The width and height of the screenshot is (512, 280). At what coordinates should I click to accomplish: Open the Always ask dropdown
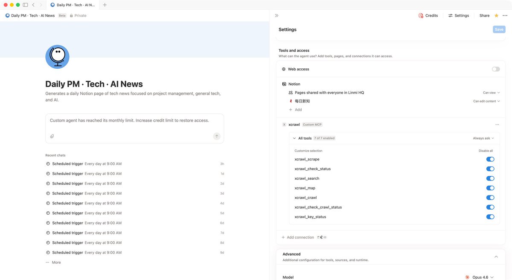coord(484,138)
